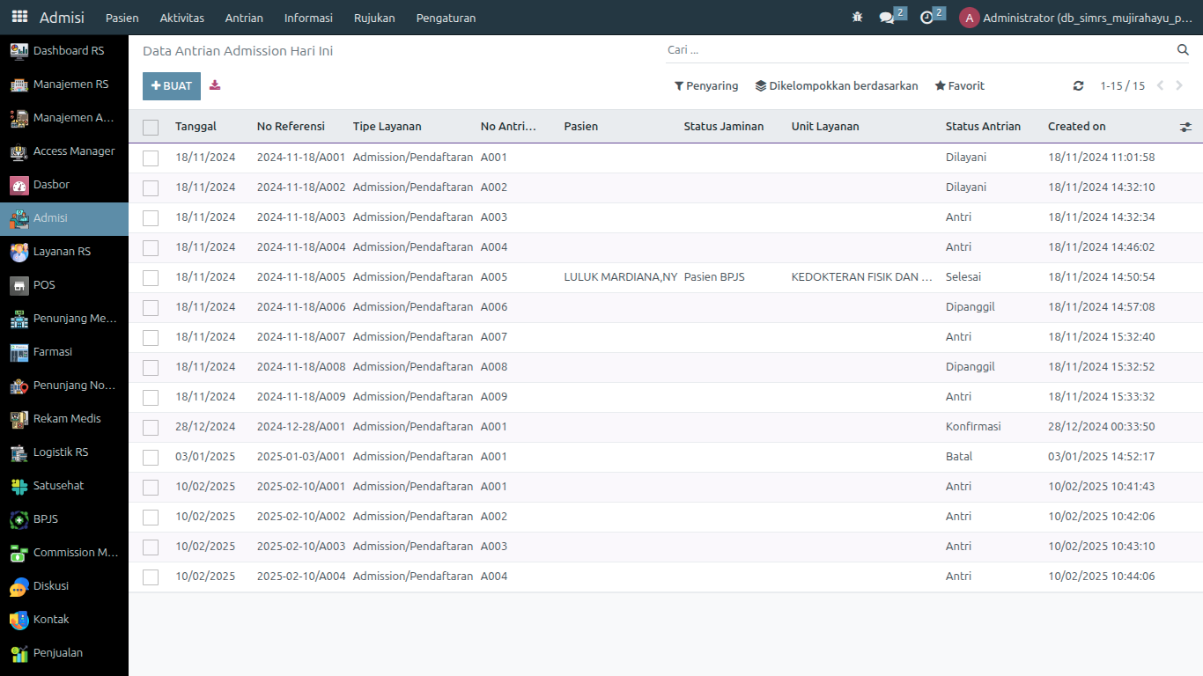Open the activities clock icon
The image size is (1203, 676).
pos(926,18)
